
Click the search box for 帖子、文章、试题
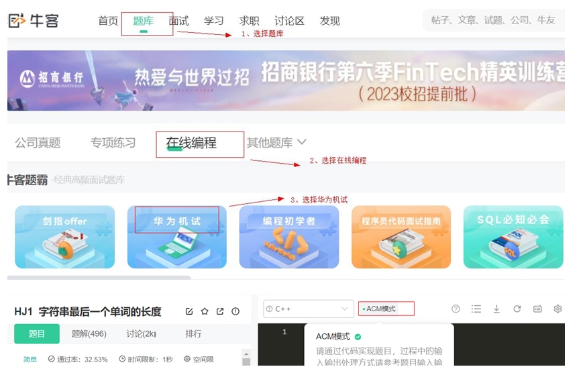pos(494,20)
